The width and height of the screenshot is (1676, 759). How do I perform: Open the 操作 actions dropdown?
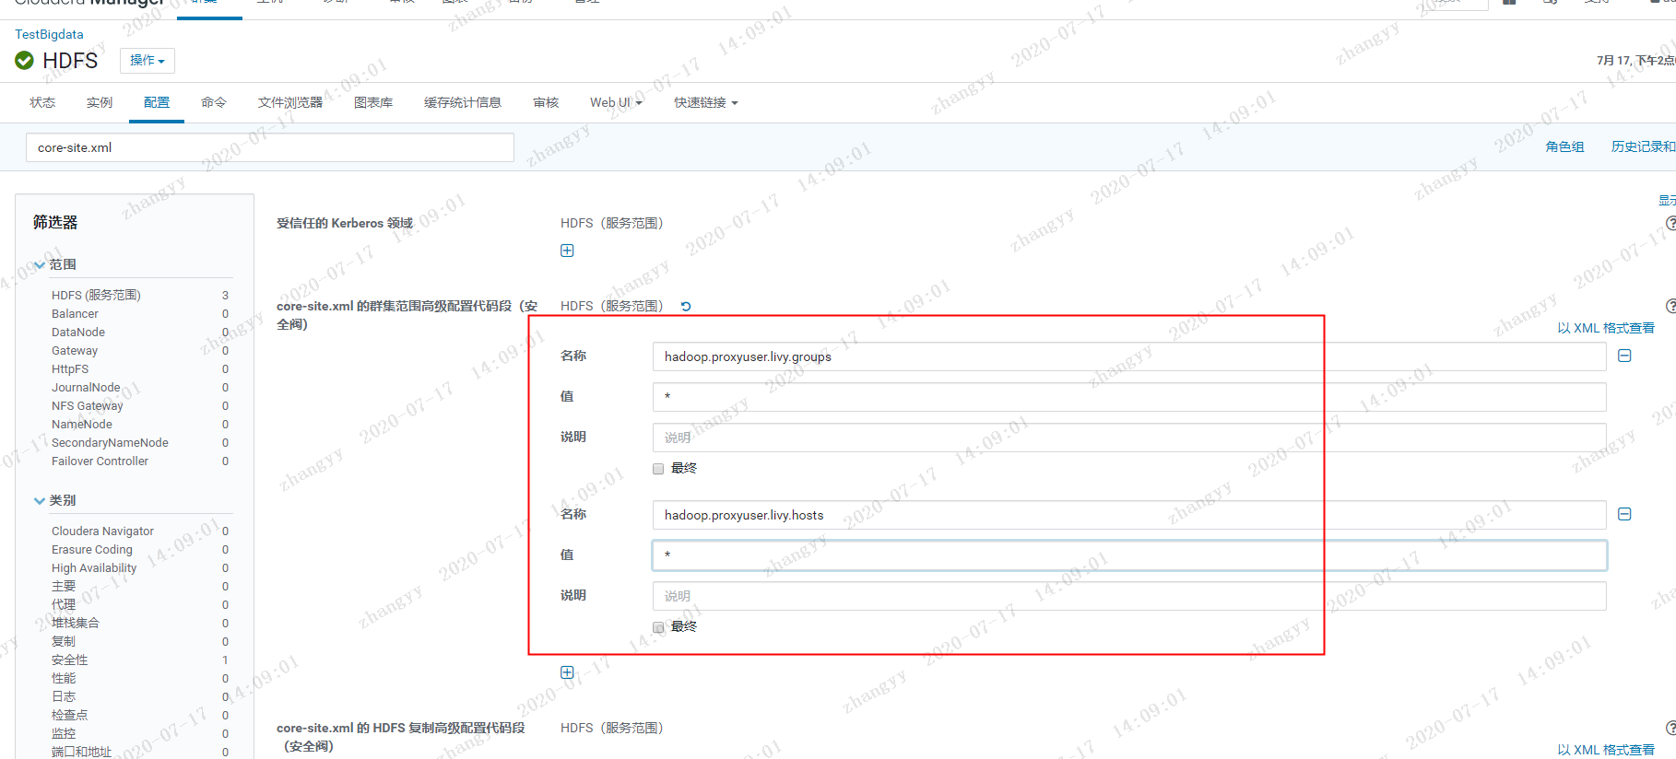pyautogui.click(x=148, y=61)
